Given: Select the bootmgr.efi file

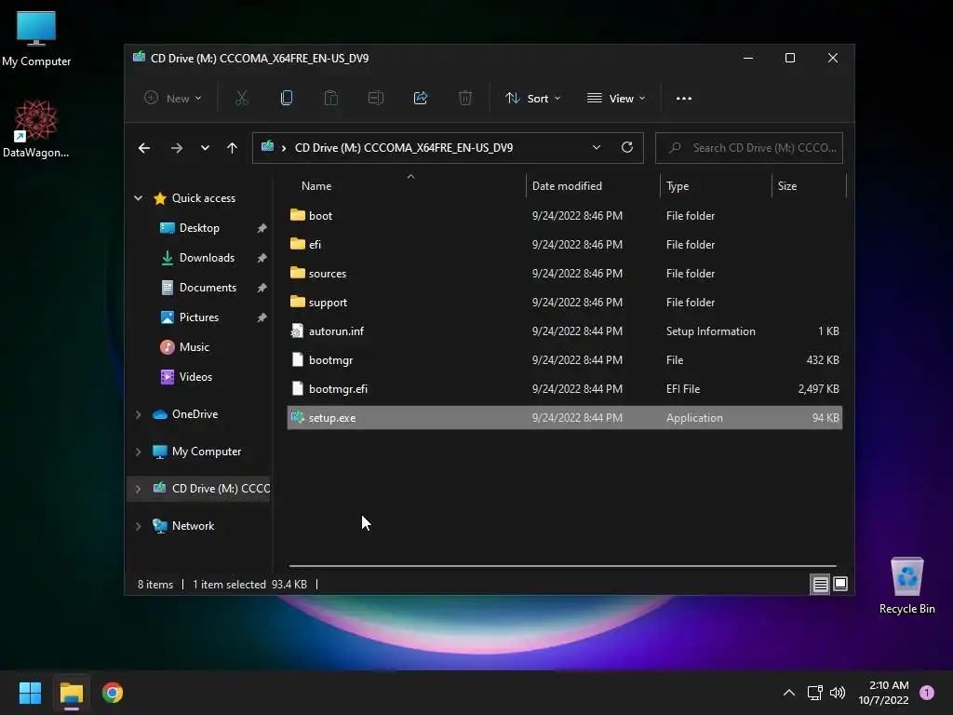Looking at the screenshot, I should point(565,389).
